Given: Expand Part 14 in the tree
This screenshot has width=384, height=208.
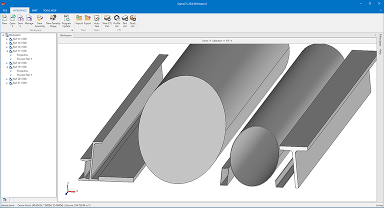Looking at the screenshot, I should (7, 43).
